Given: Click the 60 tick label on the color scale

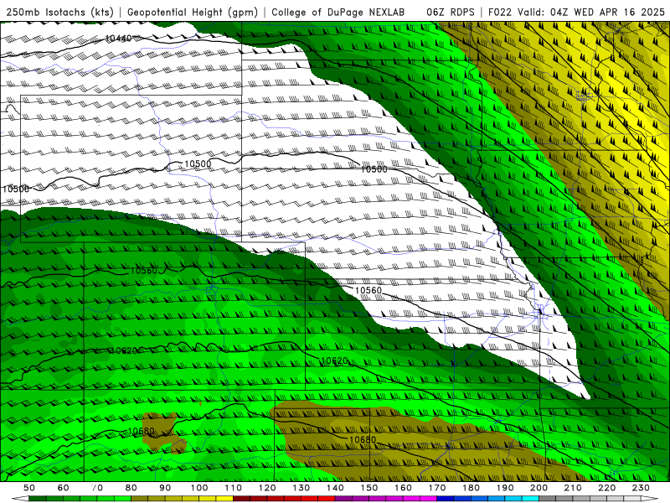Looking at the screenshot, I should [63, 488].
